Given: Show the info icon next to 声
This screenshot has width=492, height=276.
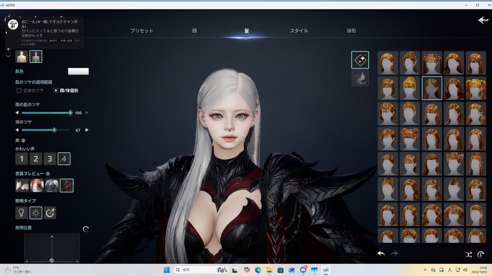Looking at the screenshot, I should 23,141.
